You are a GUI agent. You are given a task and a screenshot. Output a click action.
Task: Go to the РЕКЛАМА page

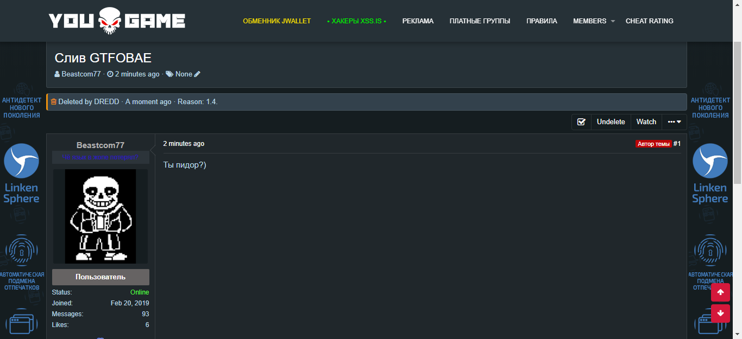click(x=418, y=21)
